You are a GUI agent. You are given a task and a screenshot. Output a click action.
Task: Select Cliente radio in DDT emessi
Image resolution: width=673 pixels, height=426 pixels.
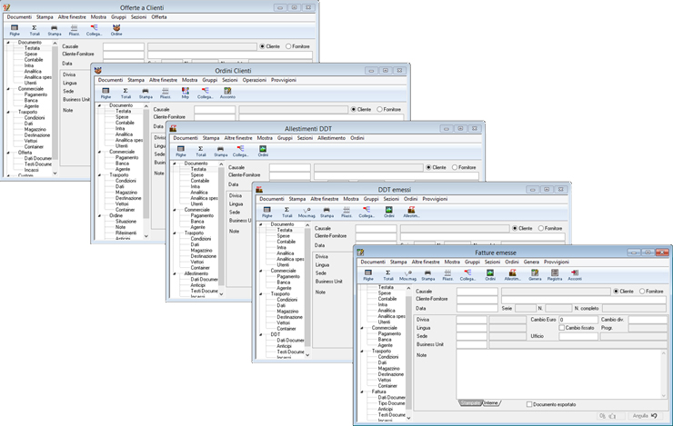coord(515,228)
